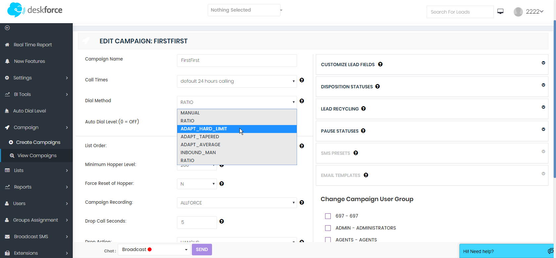Click help icon next to Customize Lead Fields
This screenshot has height=258, width=556.
point(380,64)
